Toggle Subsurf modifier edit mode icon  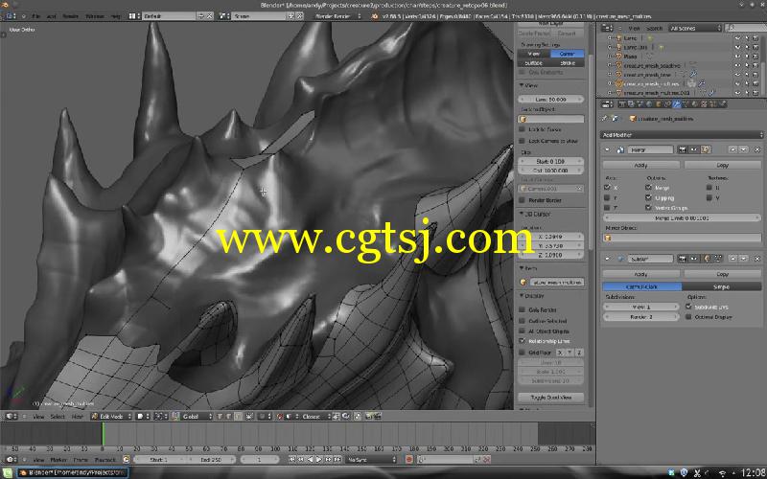click(707, 258)
